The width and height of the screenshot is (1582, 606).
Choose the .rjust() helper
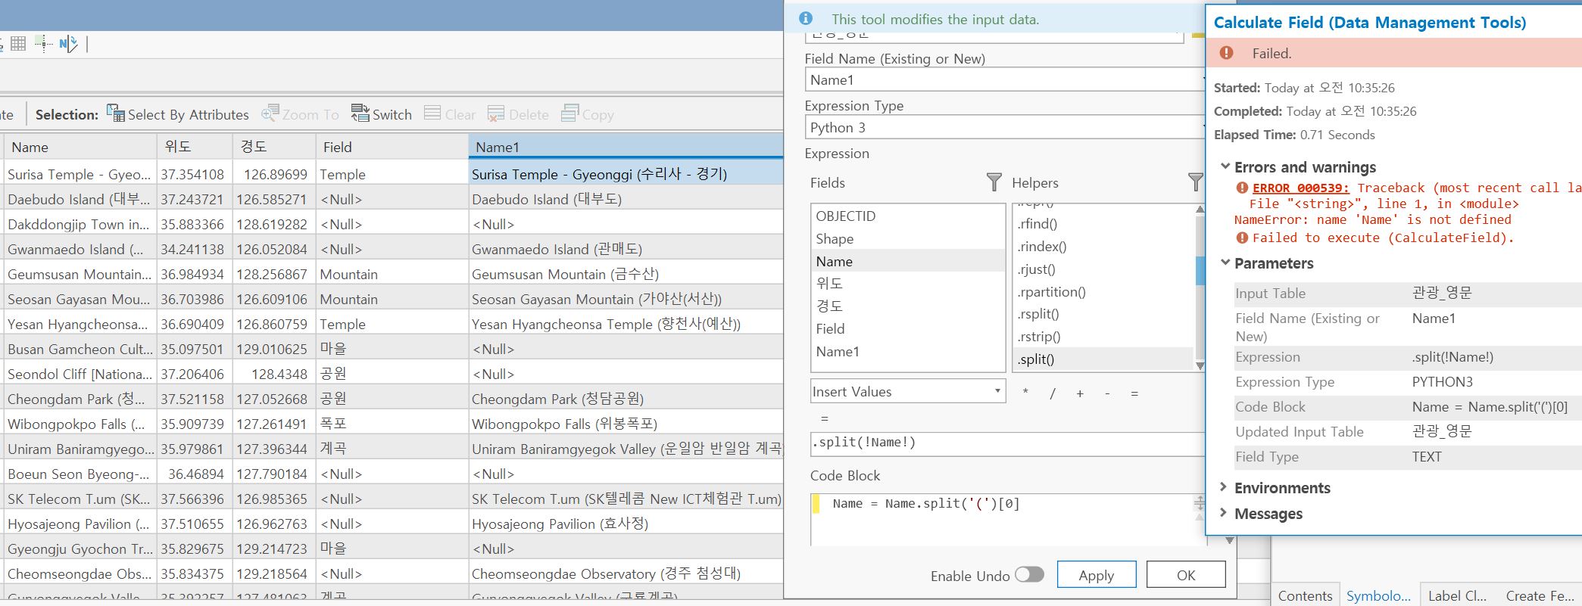1103,269
